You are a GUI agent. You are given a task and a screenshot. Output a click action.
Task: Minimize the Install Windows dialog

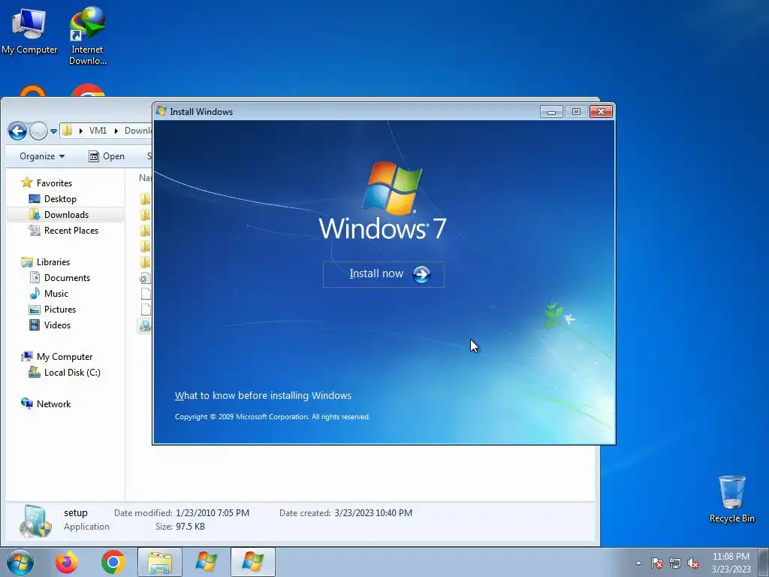point(551,112)
